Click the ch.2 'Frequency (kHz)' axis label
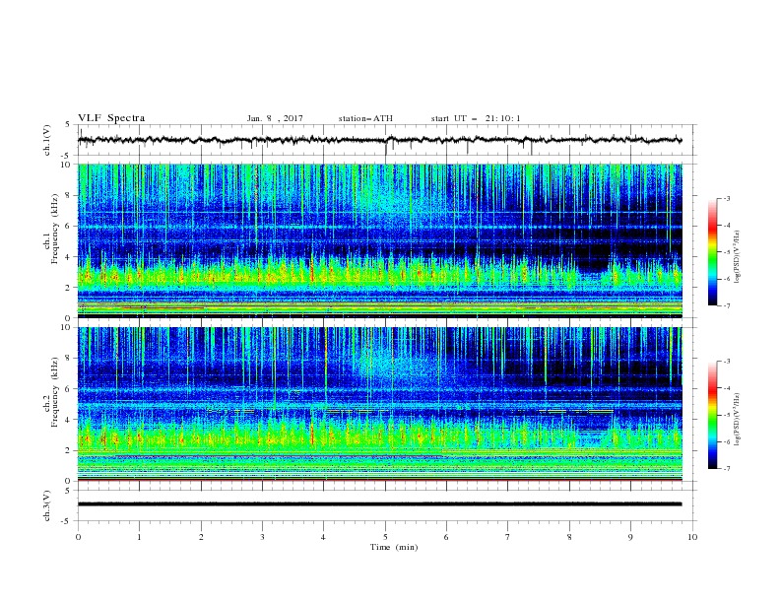 [55, 392]
